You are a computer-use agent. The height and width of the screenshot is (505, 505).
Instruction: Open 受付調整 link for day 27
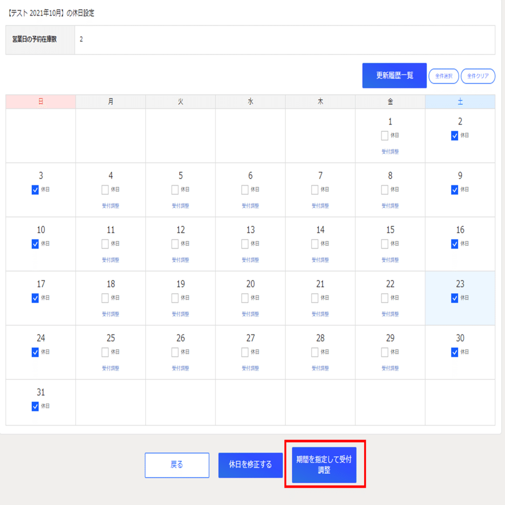[250, 368]
